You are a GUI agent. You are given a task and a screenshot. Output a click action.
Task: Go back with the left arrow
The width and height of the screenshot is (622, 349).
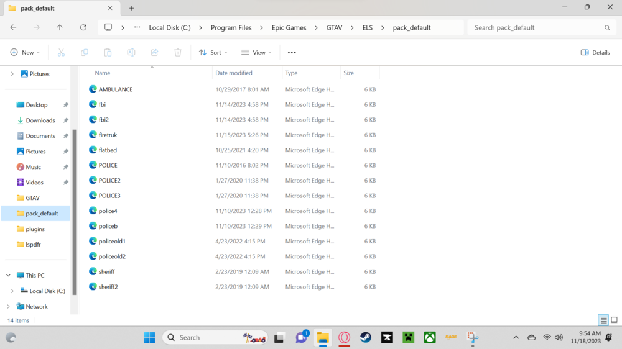click(13, 27)
